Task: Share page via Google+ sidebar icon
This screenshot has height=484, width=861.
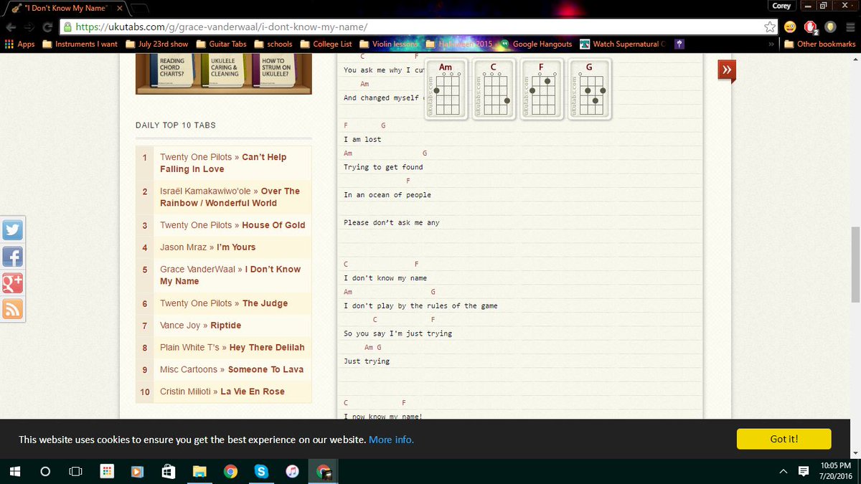Action: pyautogui.click(x=12, y=283)
